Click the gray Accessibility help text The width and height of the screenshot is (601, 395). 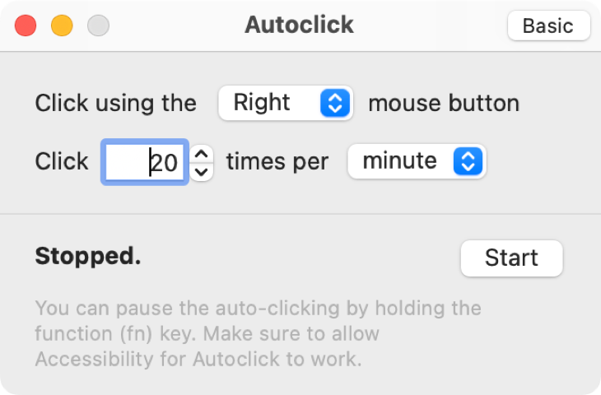pos(258,334)
